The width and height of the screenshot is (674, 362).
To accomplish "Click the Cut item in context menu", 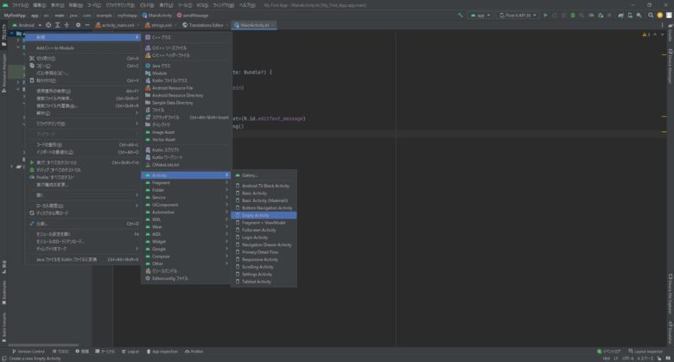I will point(84,59).
